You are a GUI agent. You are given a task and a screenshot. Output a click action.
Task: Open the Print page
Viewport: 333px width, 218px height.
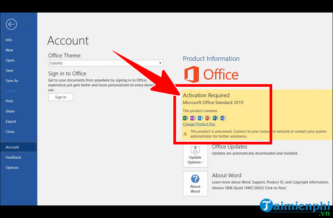(x=10, y=101)
